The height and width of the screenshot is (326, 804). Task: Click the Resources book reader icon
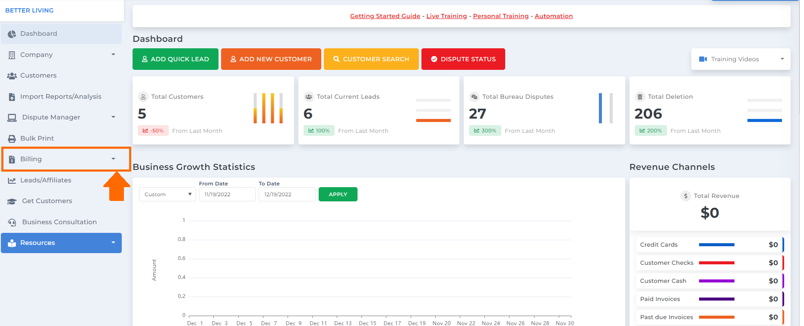12,243
